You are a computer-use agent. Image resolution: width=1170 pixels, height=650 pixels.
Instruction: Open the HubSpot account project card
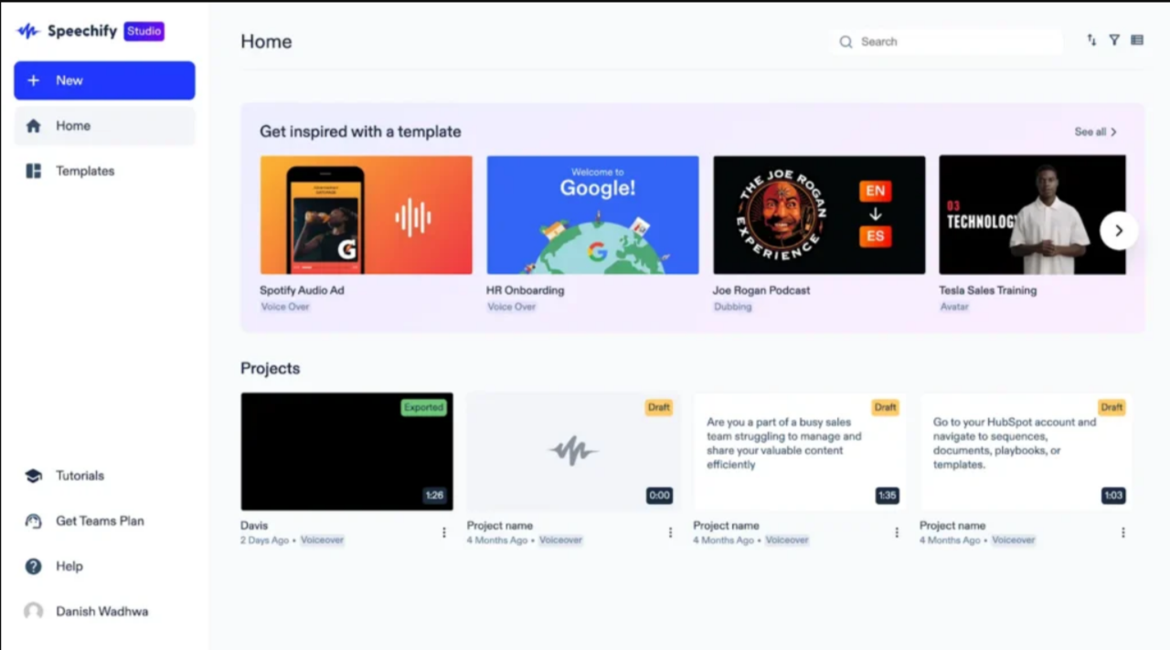1026,452
